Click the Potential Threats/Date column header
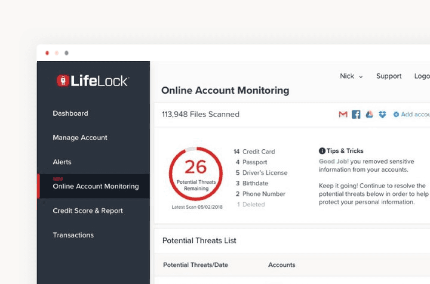 [x=196, y=265]
